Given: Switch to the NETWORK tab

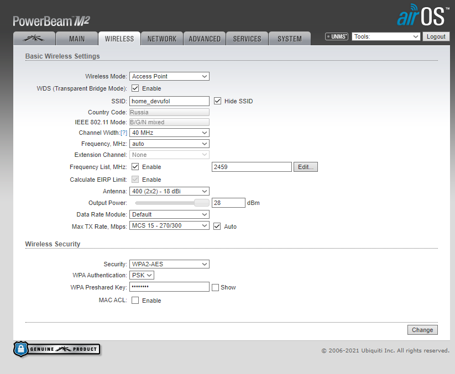Looking at the screenshot, I should point(162,39).
